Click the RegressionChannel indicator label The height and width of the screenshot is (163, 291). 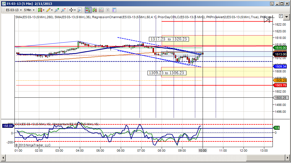point(124,17)
